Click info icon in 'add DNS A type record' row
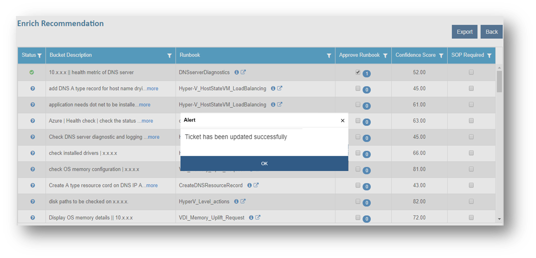 click(x=273, y=88)
